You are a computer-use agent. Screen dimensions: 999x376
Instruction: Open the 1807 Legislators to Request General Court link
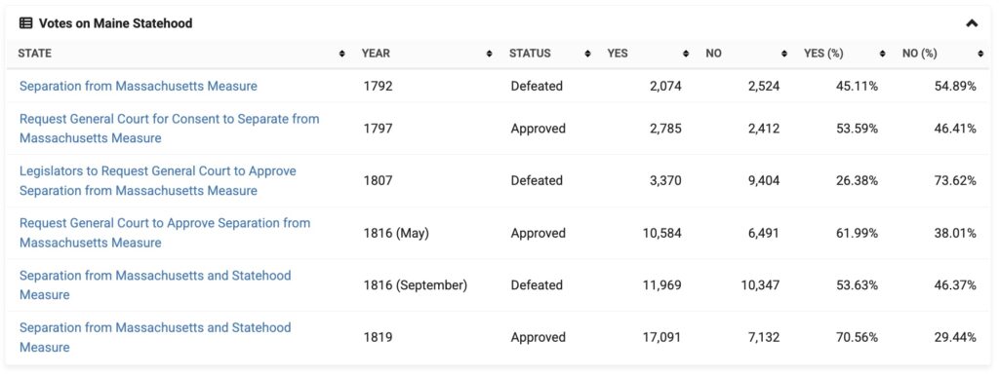coord(158,180)
